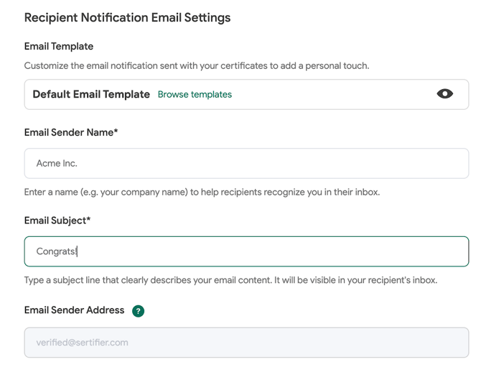This screenshot has height=372, width=481.
Task: Click the Email Template section label
Action: pos(59,46)
